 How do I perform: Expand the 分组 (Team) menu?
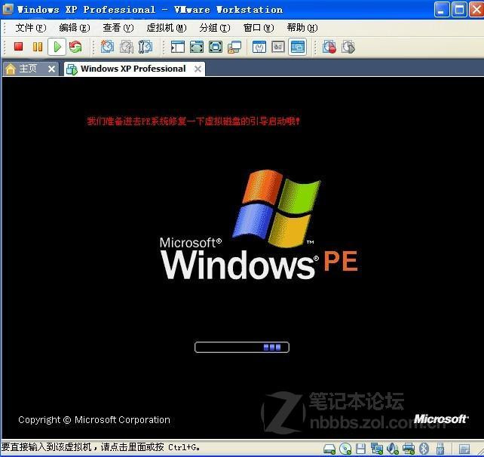coord(215,28)
